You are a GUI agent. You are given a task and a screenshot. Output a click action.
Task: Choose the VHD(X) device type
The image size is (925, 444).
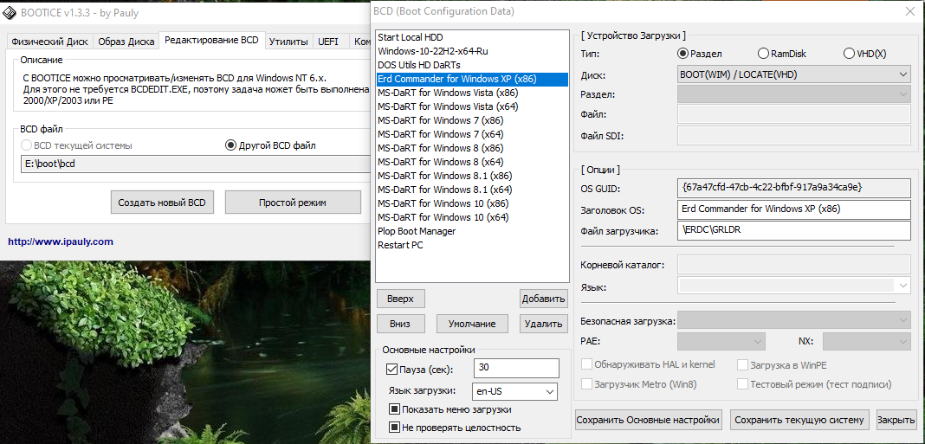pyautogui.click(x=849, y=54)
